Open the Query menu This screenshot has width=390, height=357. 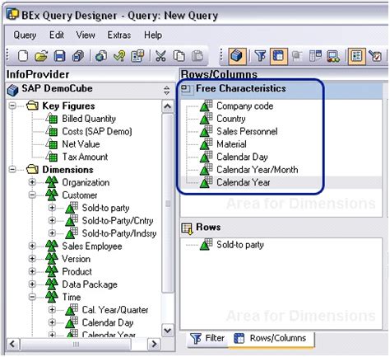25,35
